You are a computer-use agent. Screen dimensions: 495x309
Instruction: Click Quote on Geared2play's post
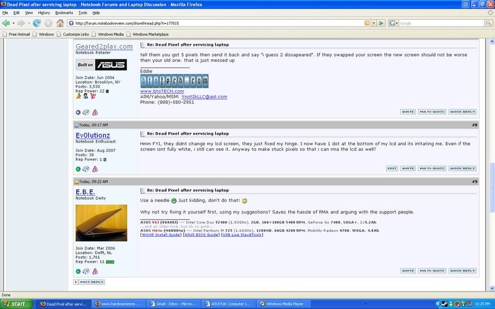pos(408,112)
